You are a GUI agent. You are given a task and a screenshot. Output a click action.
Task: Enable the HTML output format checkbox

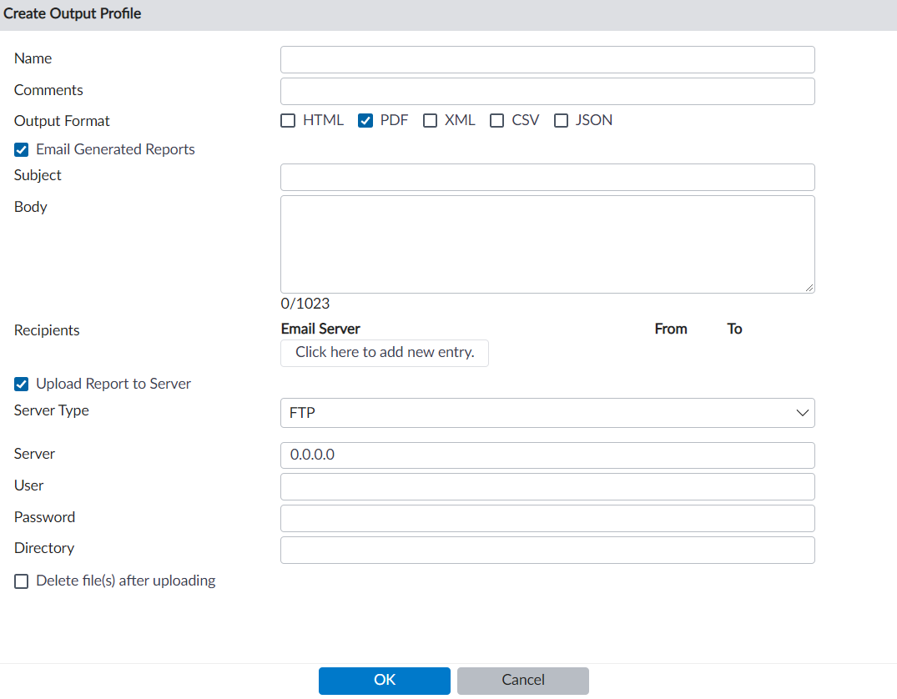pos(288,121)
